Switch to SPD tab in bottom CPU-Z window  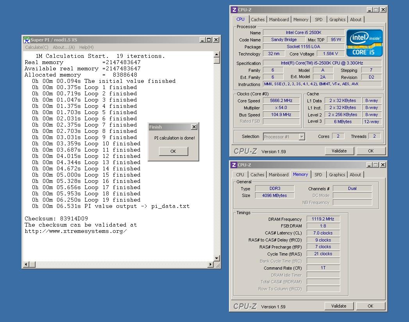318,175
